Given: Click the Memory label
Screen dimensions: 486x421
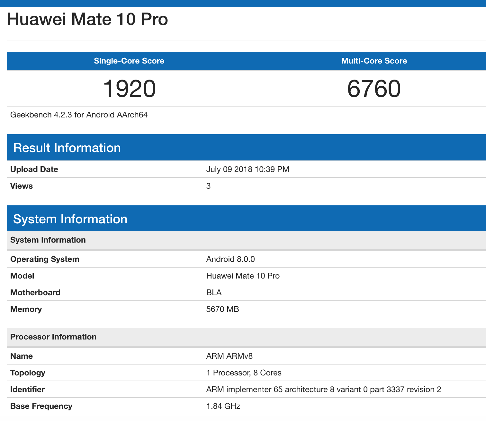Looking at the screenshot, I should [26, 309].
